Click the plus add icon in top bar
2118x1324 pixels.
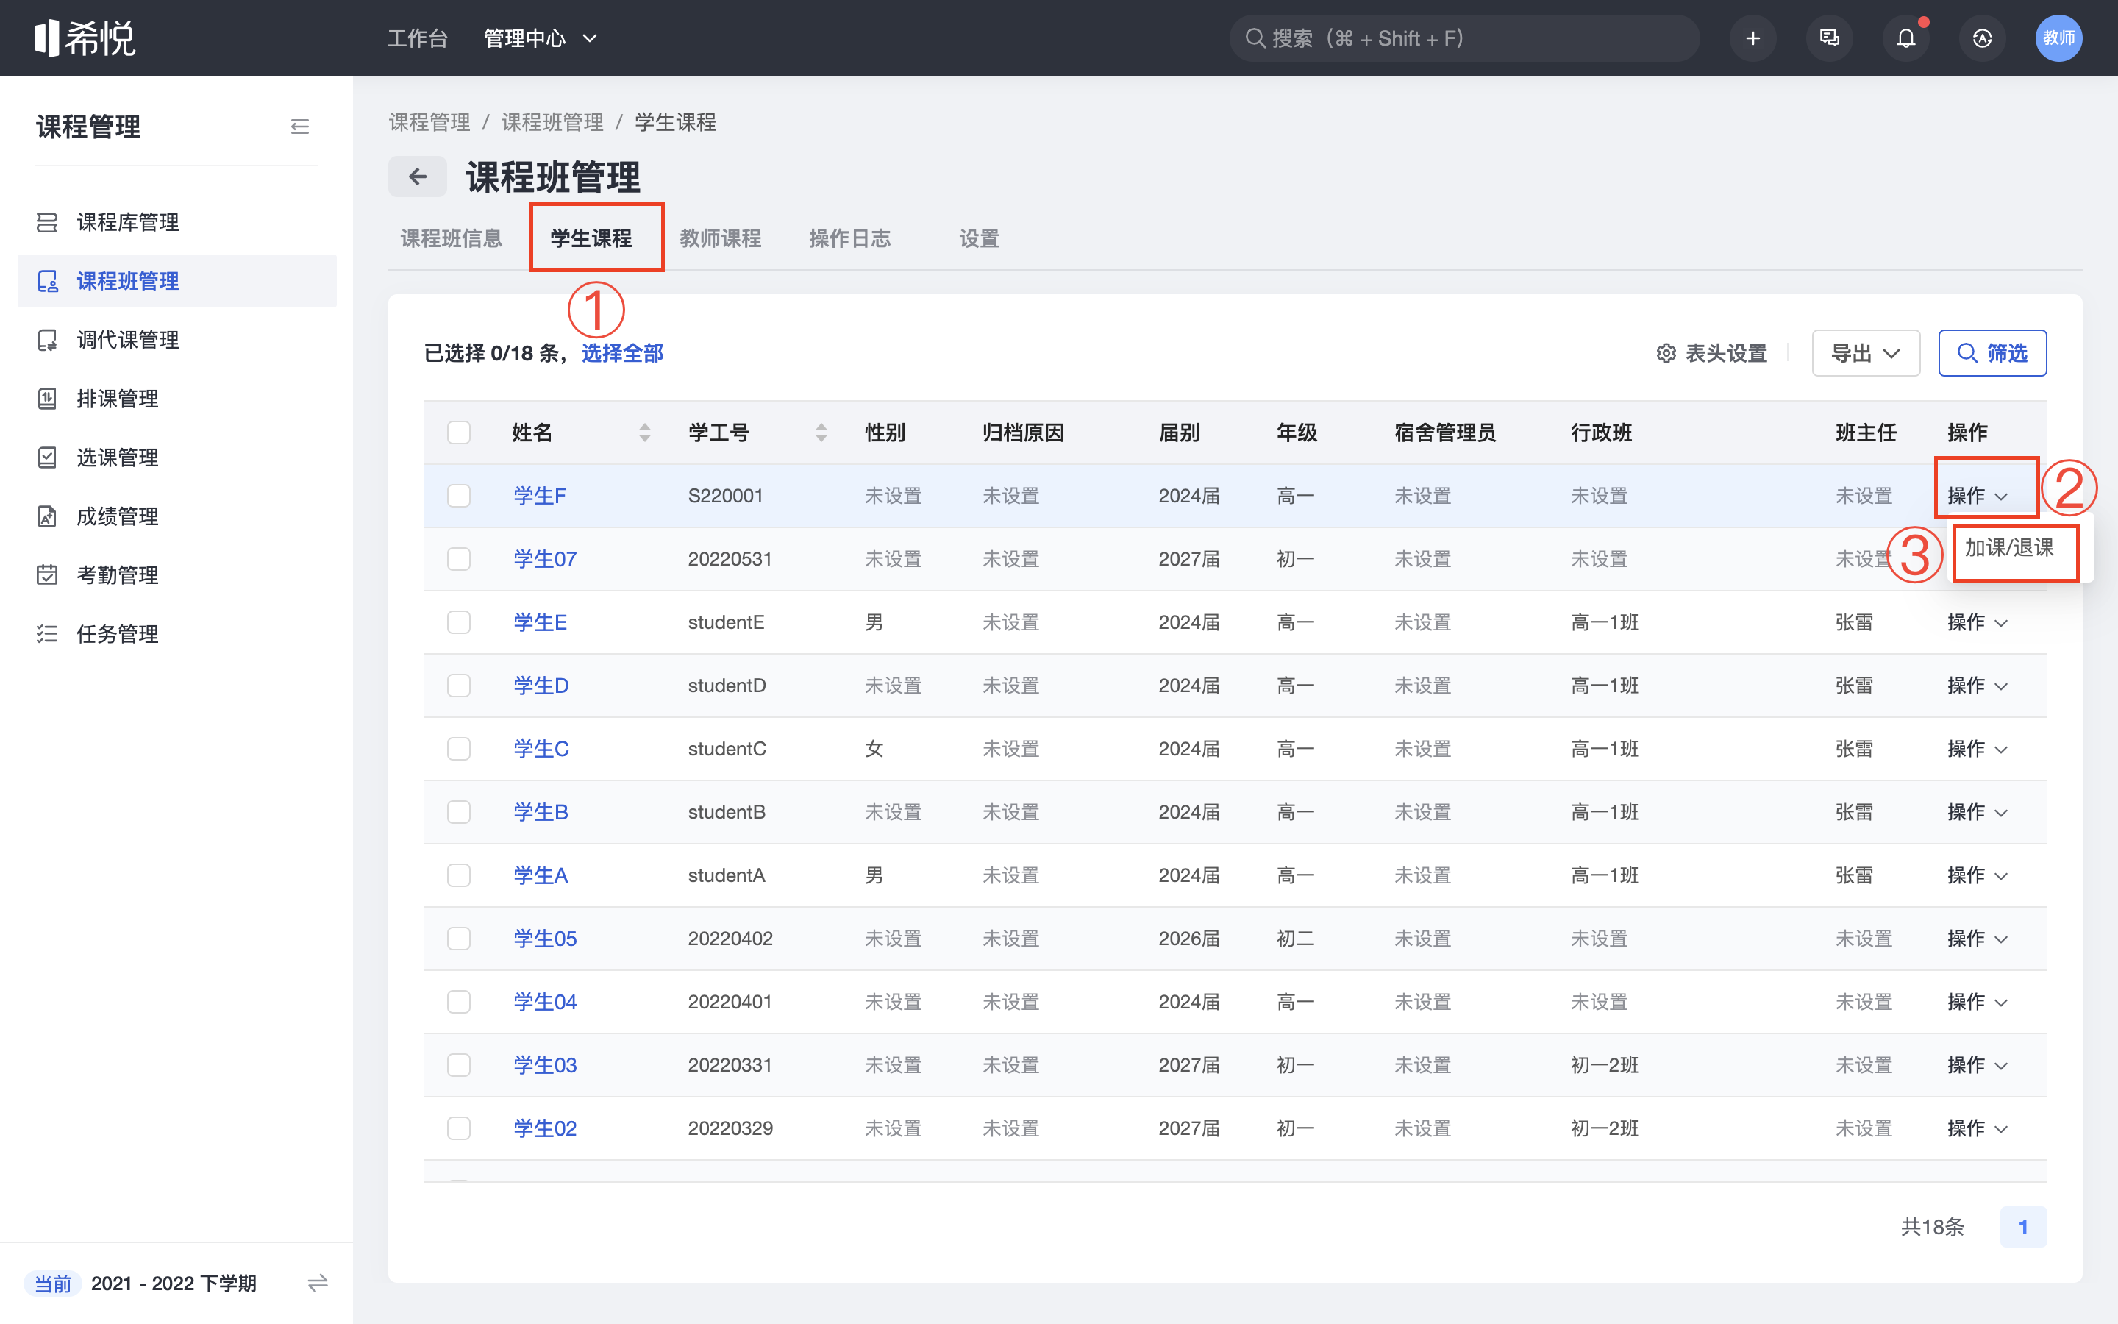[1752, 38]
